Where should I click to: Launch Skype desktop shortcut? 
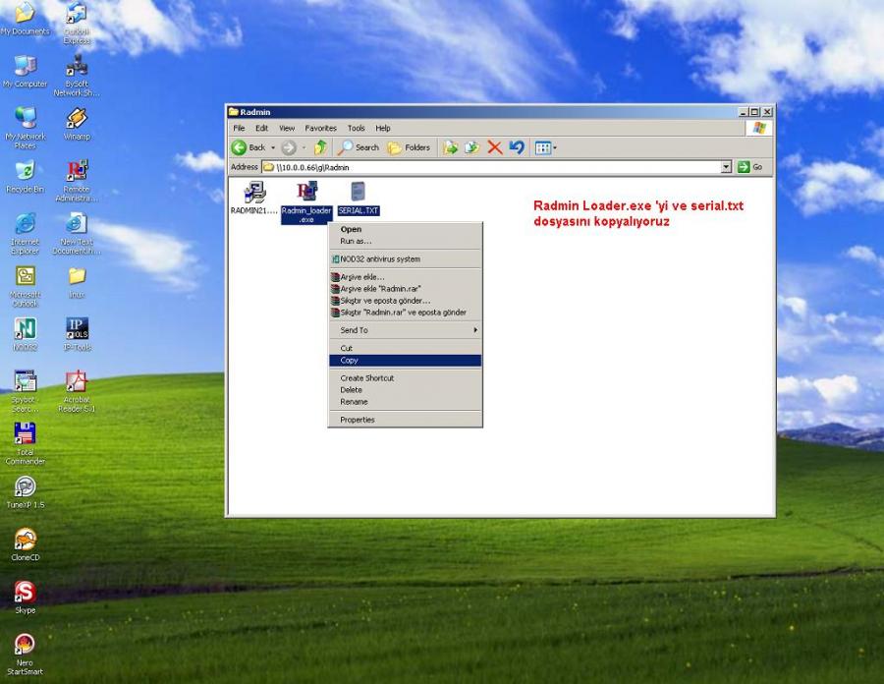point(25,598)
